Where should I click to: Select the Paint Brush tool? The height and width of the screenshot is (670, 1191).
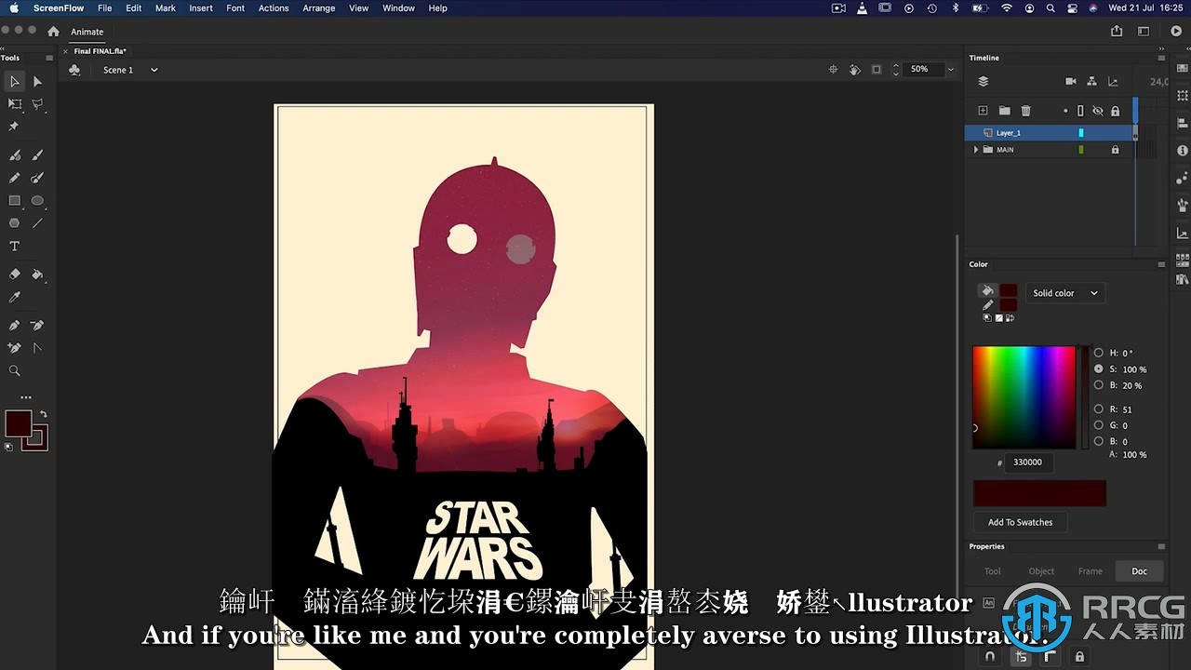(x=37, y=178)
